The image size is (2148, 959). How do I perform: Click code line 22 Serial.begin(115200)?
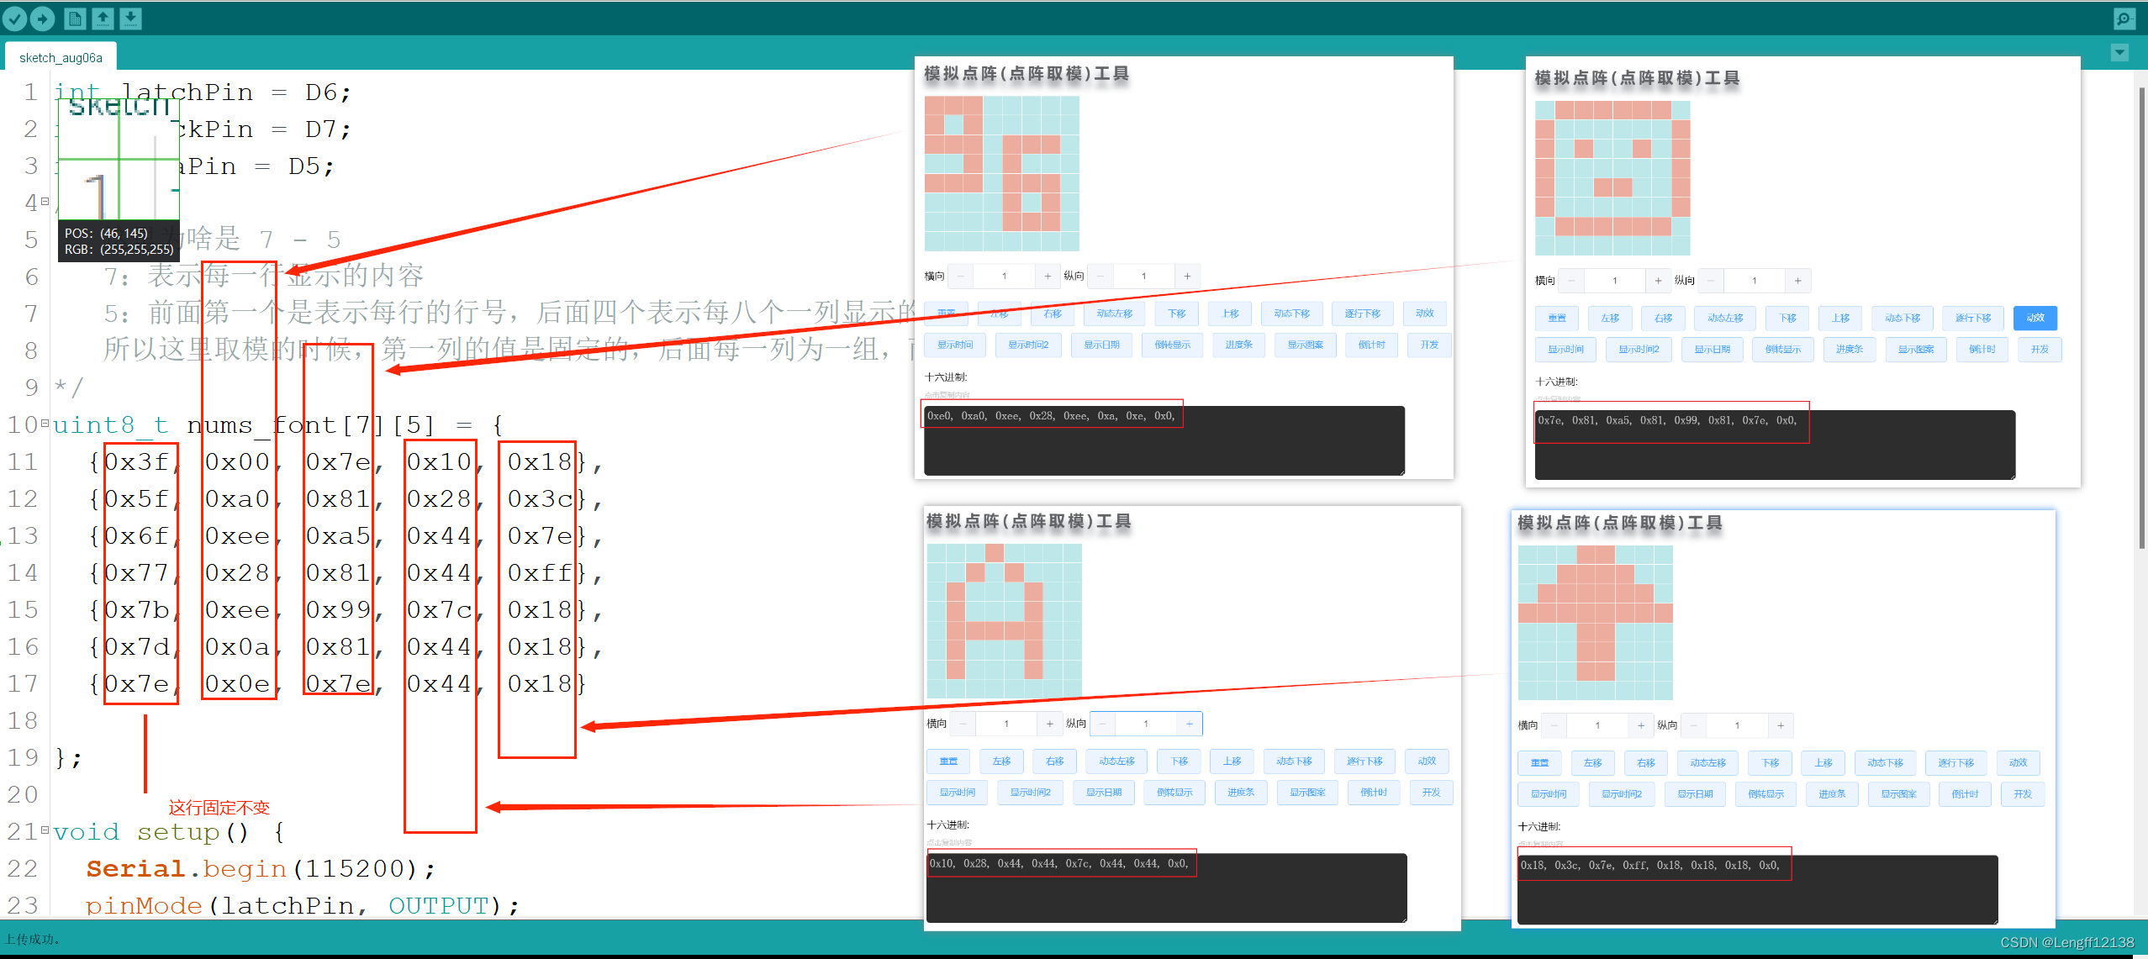tap(261, 868)
